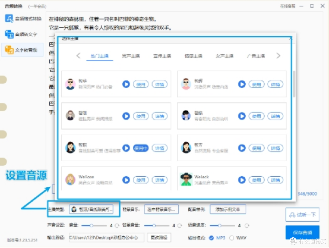Screen dimensions: 329x248
Task: Play the 专业客服 voice preview
Action: 242,148
